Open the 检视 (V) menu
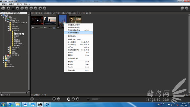190x107 pixels. 19,4
